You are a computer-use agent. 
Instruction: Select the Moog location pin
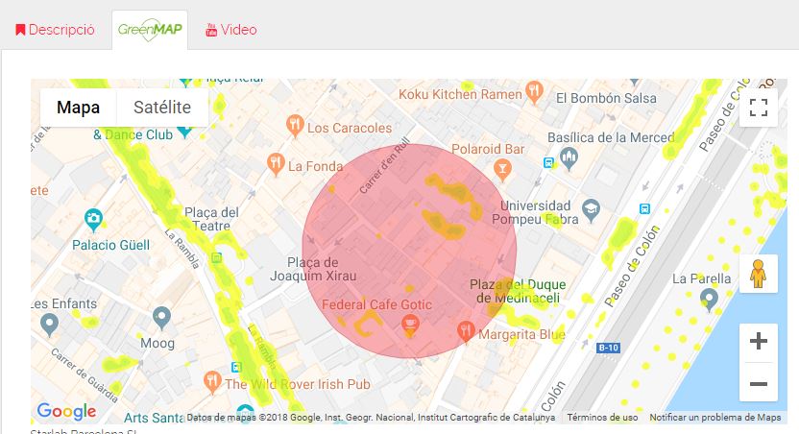[161, 318]
